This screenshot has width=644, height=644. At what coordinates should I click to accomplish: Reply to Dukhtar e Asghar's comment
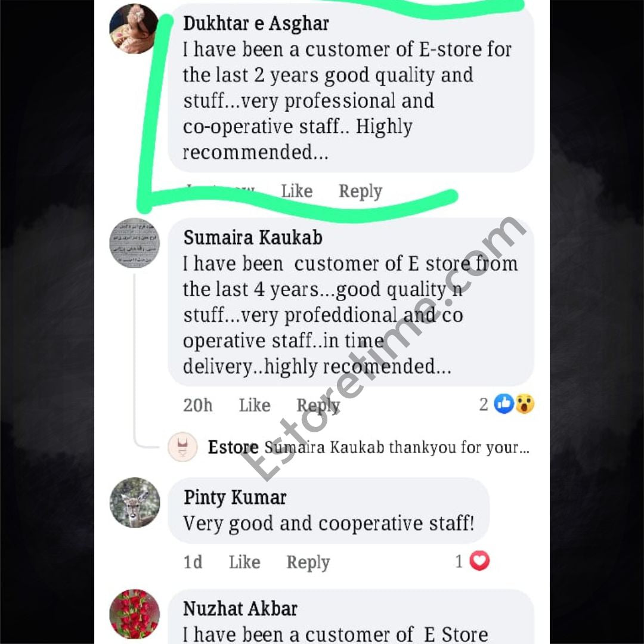pyautogui.click(x=360, y=192)
